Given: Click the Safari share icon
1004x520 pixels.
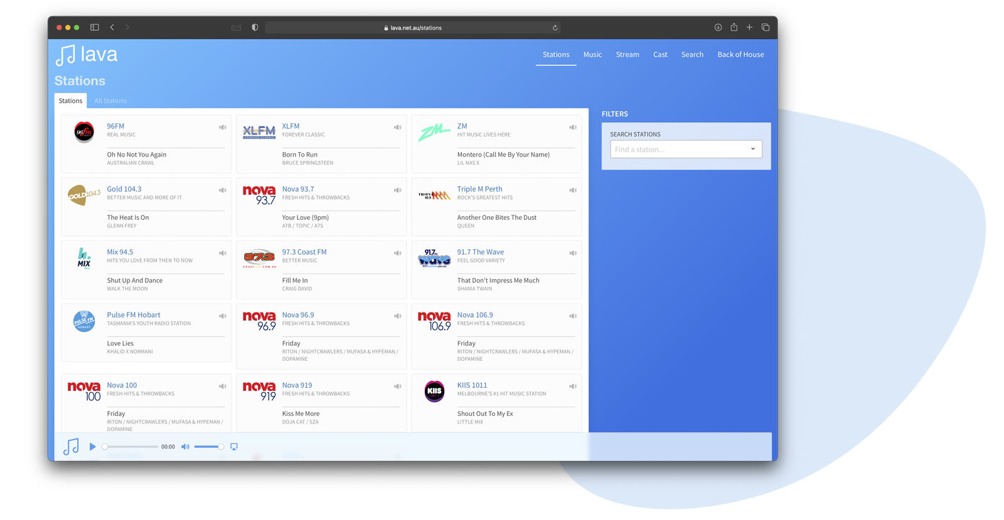Looking at the screenshot, I should click(x=734, y=27).
